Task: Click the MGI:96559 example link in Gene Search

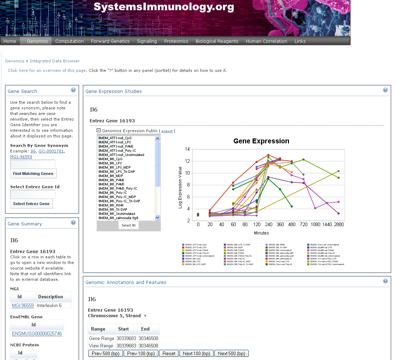Action: [x=21, y=157]
